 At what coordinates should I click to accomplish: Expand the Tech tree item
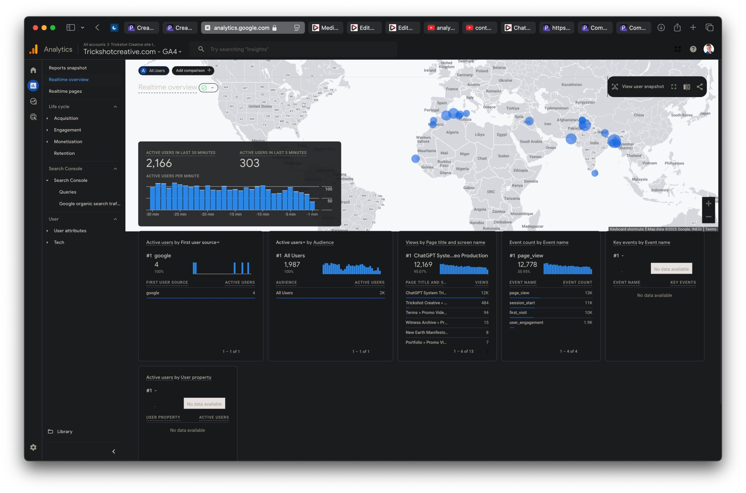[x=47, y=242]
